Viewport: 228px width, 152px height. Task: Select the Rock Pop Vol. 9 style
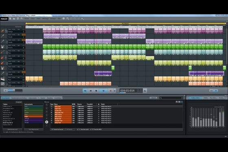8,123
